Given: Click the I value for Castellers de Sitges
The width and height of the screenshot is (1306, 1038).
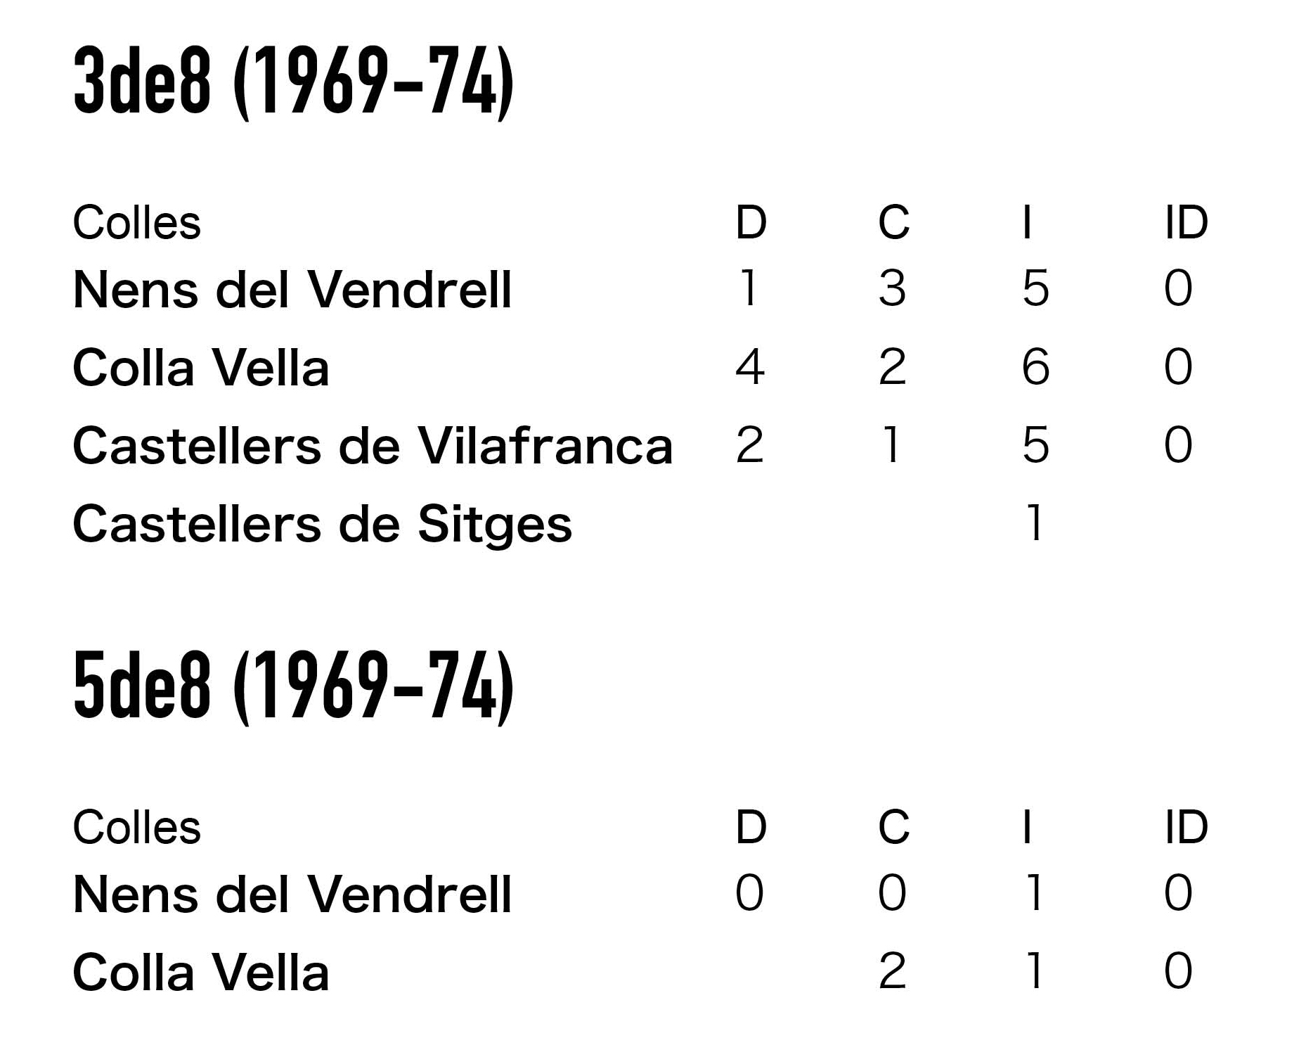Looking at the screenshot, I should [x=1033, y=523].
